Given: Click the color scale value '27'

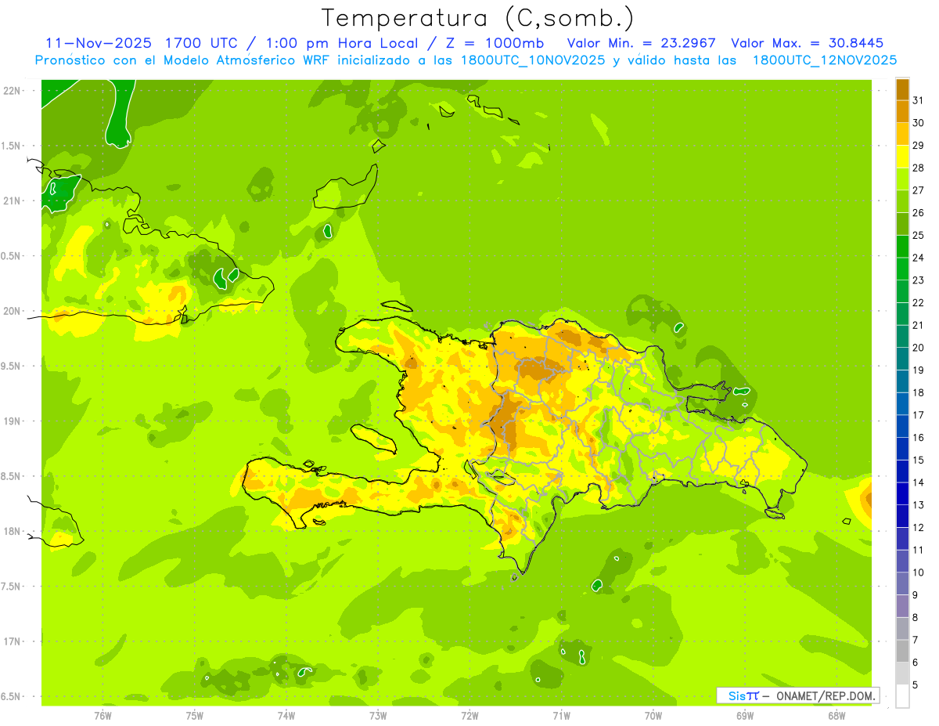Looking at the screenshot, I should click(918, 190).
